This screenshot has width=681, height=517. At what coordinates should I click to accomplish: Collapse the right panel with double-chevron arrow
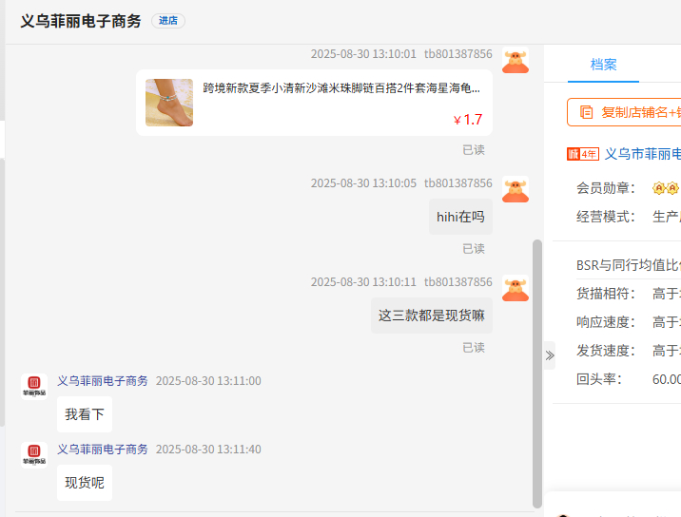coord(550,355)
